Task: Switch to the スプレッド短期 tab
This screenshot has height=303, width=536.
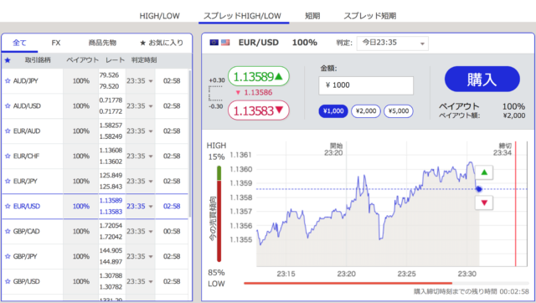Action: pyautogui.click(x=370, y=16)
